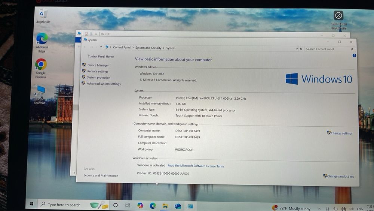Read the Microsoft Software License Terms
Screen dimensions: 374x211
[196, 166]
